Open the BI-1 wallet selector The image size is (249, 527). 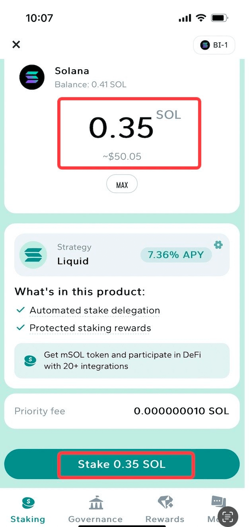pos(214,45)
